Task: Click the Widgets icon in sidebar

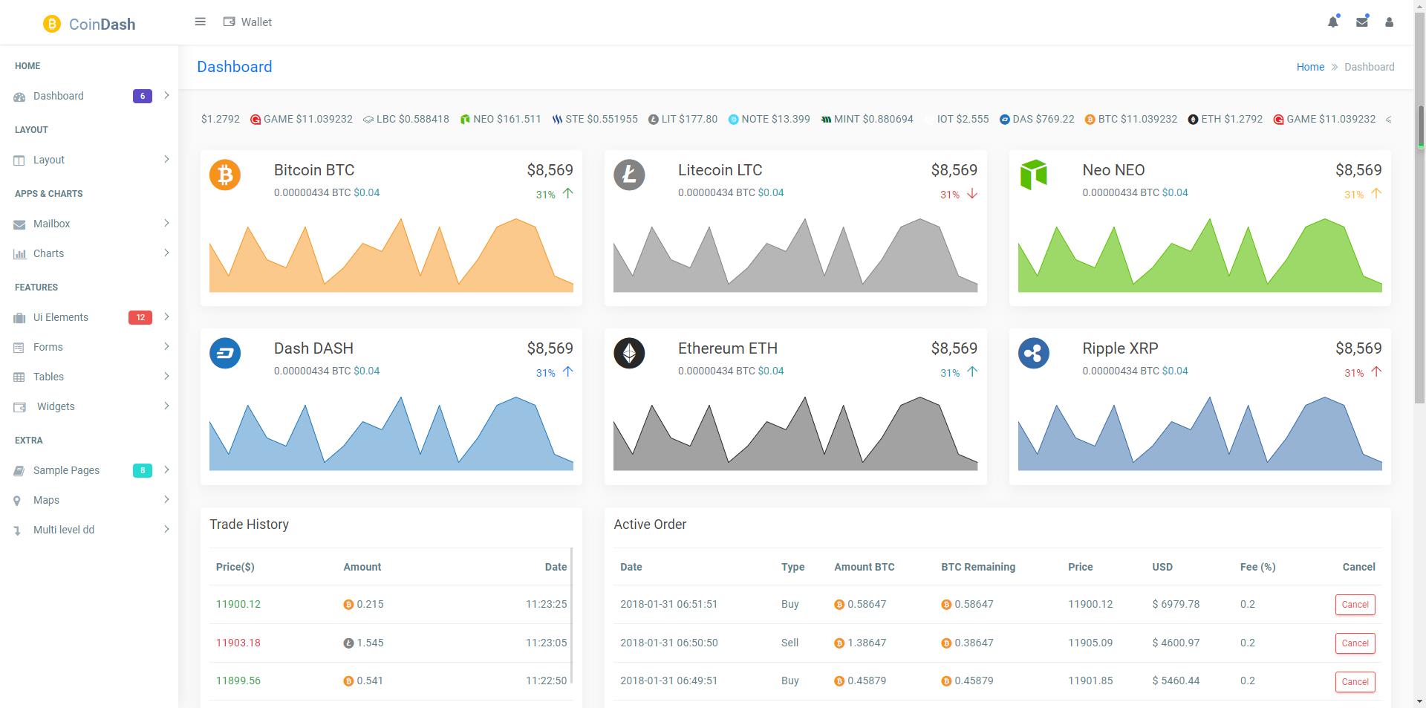Action: 20,407
